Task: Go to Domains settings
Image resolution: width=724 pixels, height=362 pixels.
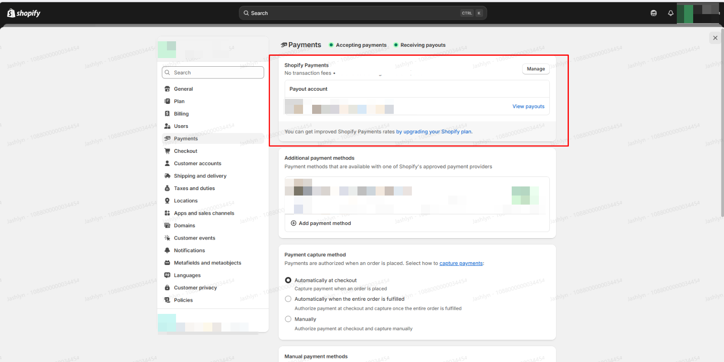Action: click(184, 225)
